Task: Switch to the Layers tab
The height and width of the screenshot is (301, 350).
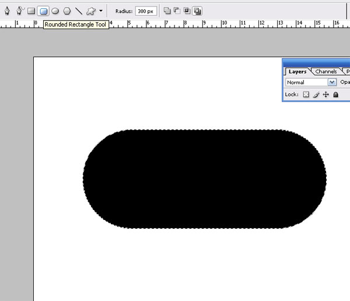Action: (297, 72)
